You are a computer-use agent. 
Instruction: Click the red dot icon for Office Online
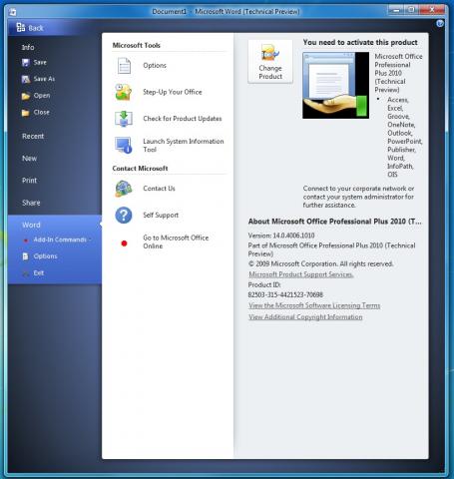pyautogui.click(x=124, y=243)
